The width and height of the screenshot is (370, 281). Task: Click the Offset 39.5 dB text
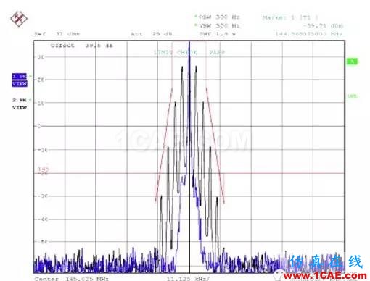[82, 46]
